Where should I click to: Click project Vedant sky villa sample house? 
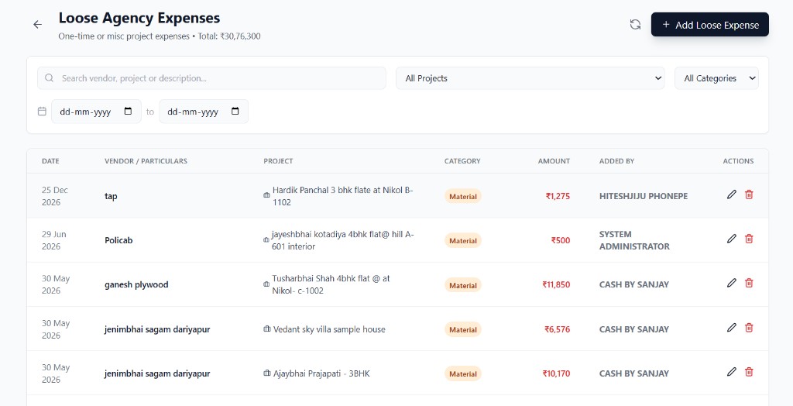[x=329, y=329]
